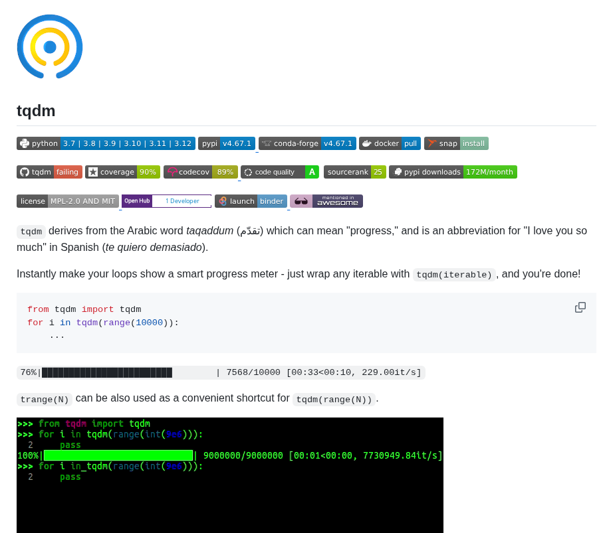Open the pypi downloads 172M/month badge
Screen dimensions: 609x533
pyautogui.click(x=453, y=172)
